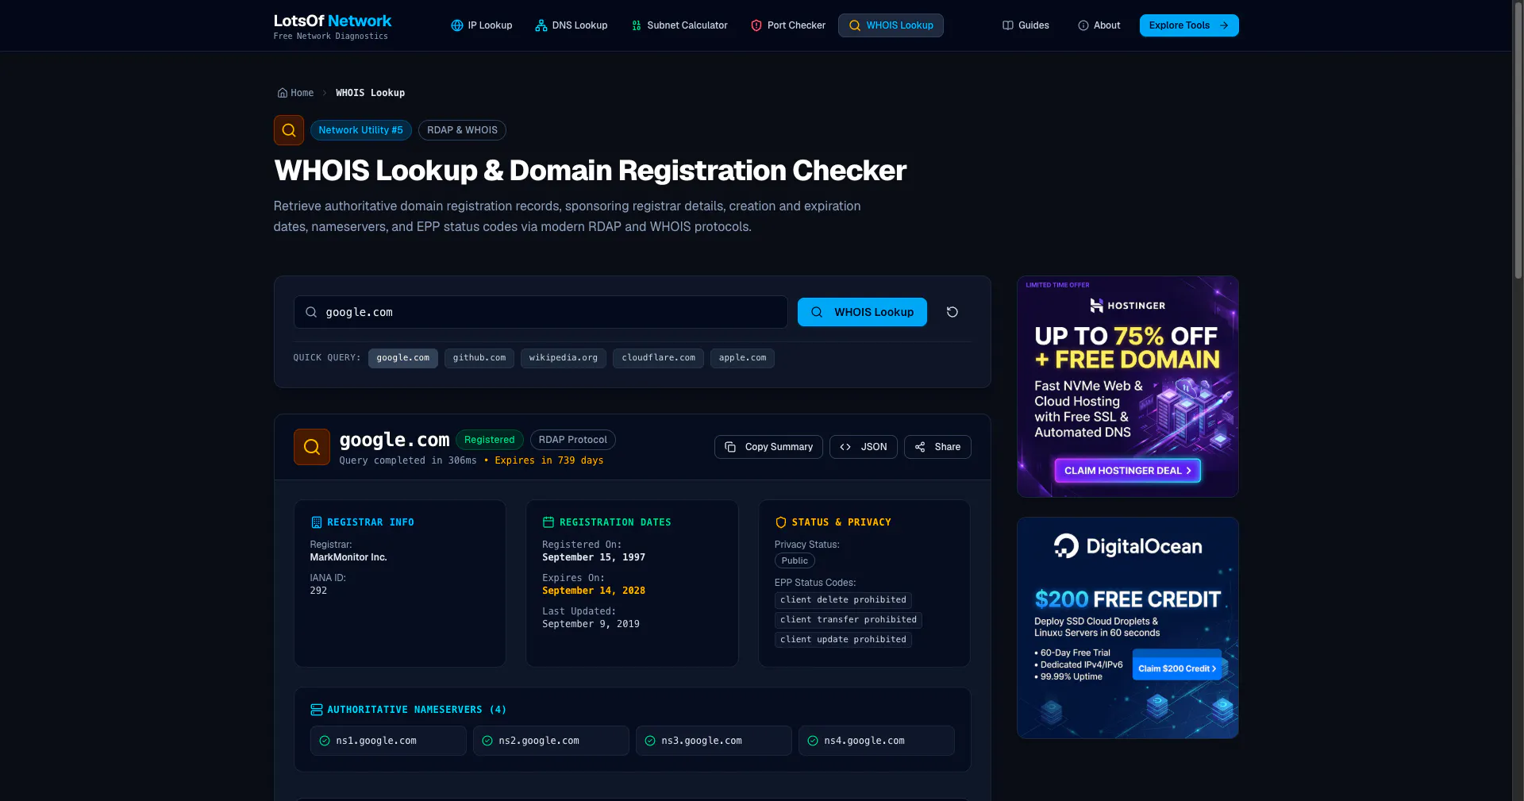The width and height of the screenshot is (1524, 801).
Task: Click the Registered status badge
Action: pyautogui.click(x=490, y=440)
